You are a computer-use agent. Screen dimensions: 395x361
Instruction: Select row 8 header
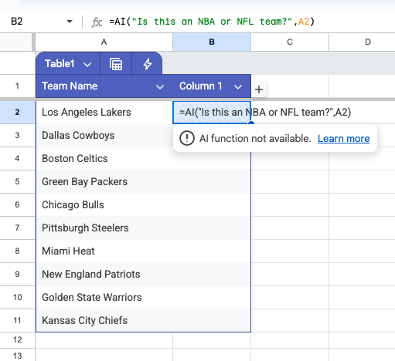pyautogui.click(x=17, y=251)
